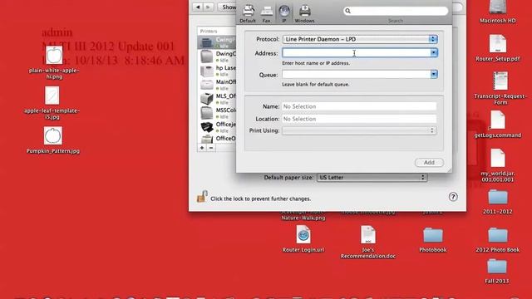Click in the Address input field

[x=357, y=53]
